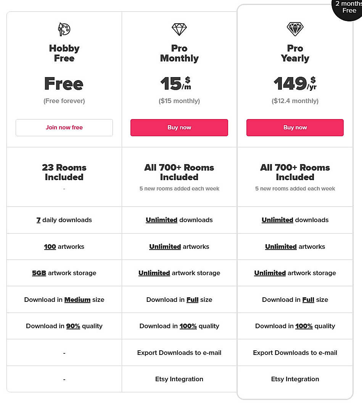The image size is (362, 403).
Task: Click Unlimited artwork storage under Pro Monthly
Action: click(x=154, y=273)
